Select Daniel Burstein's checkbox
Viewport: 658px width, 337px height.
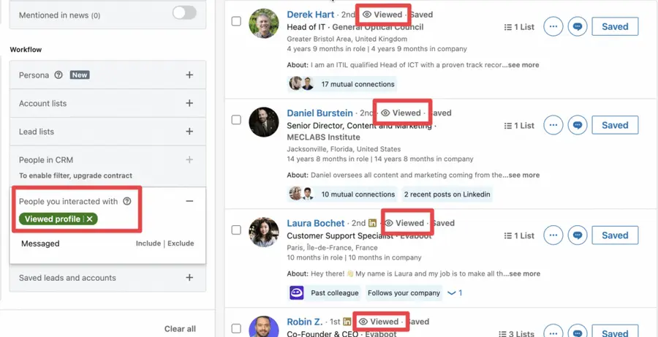[236, 120]
